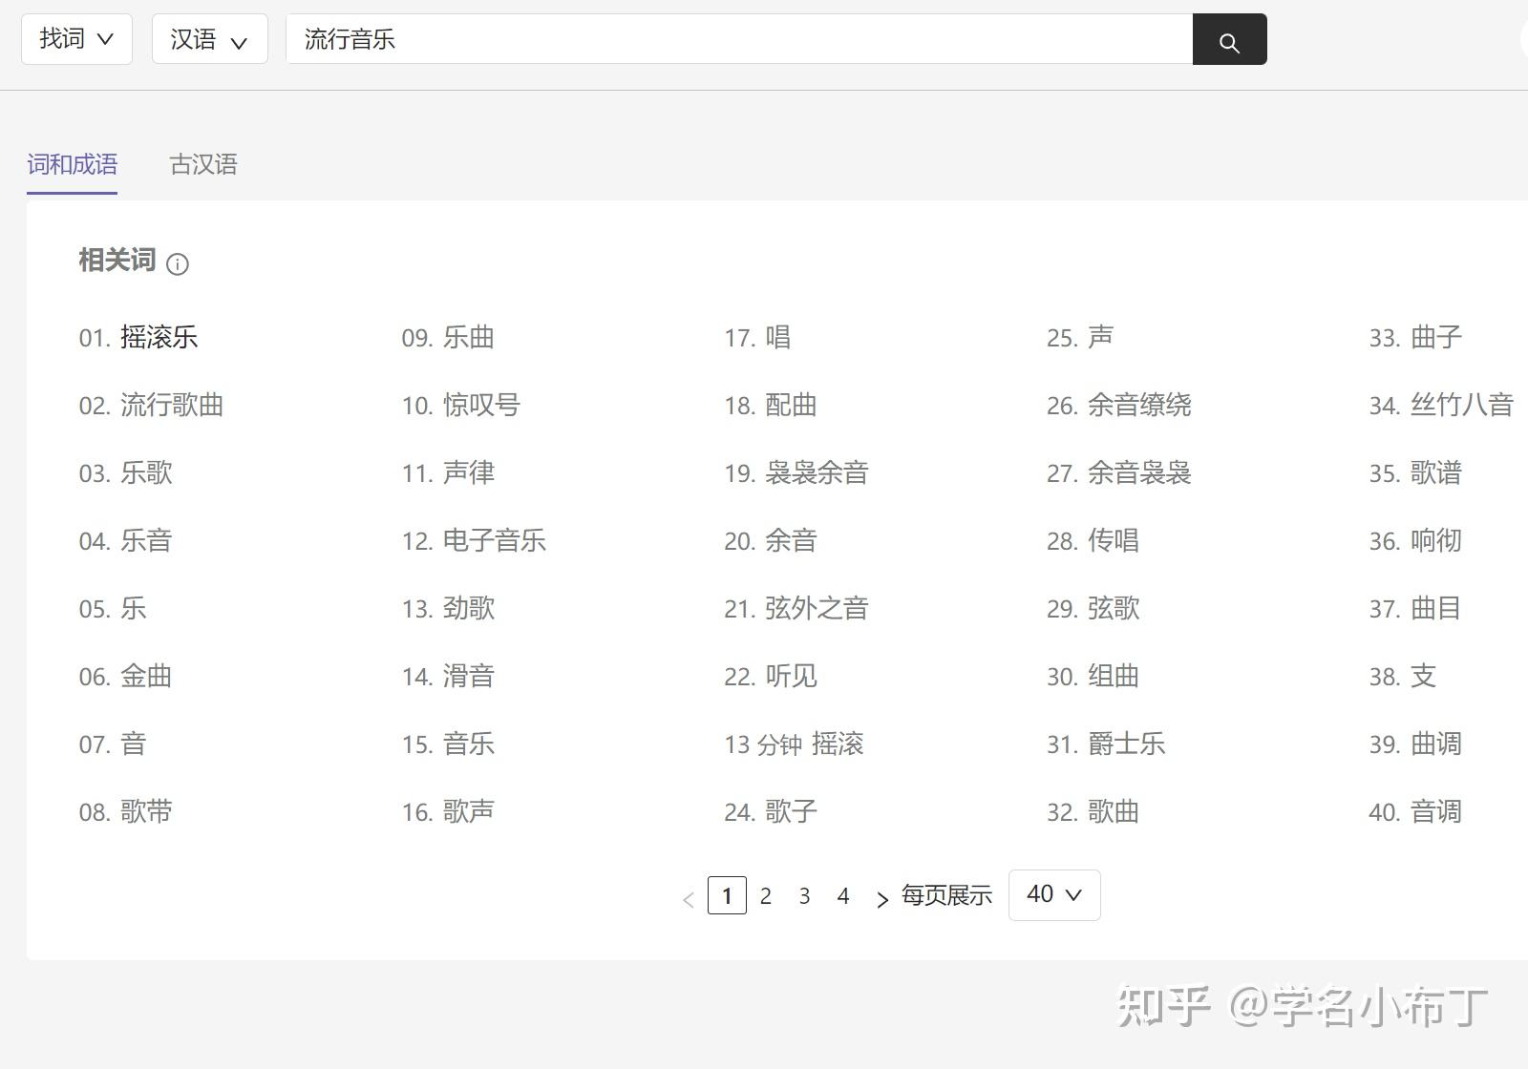Go to the previous results page arrow
The width and height of the screenshot is (1528, 1069).
[688, 898]
